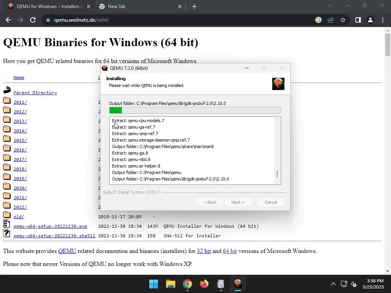Screen dimensions: 391x293
Task: Open the Google icon in the address bar
Action: [x=318, y=20]
